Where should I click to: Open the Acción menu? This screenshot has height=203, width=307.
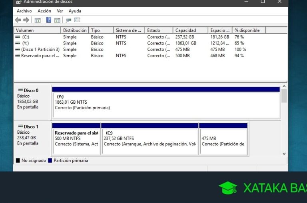(44, 11)
